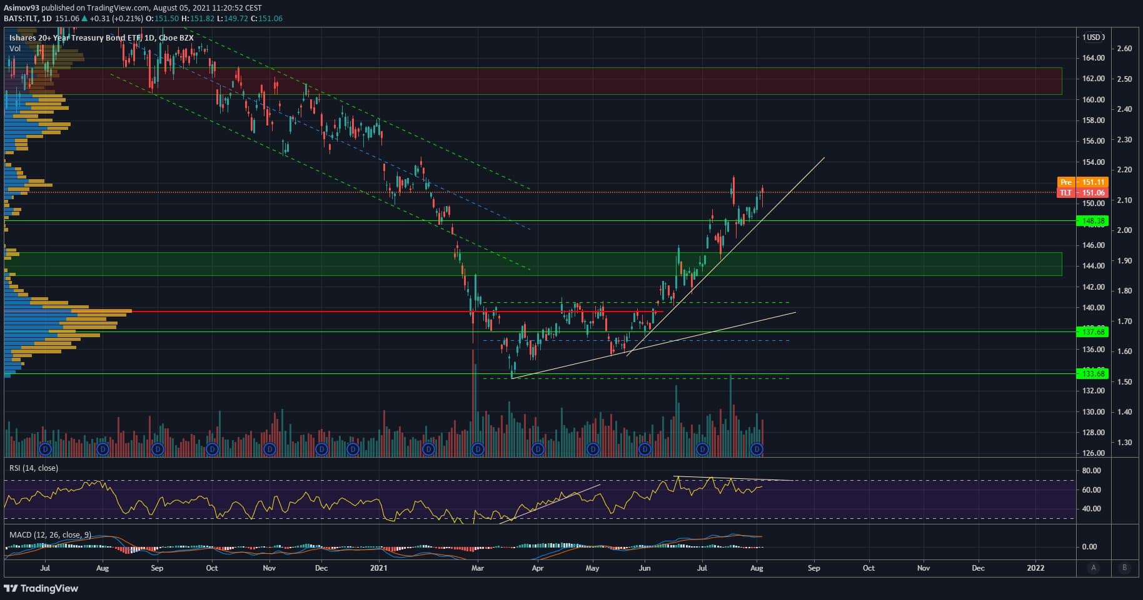Click the Mar label on the time axis

pyautogui.click(x=478, y=568)
